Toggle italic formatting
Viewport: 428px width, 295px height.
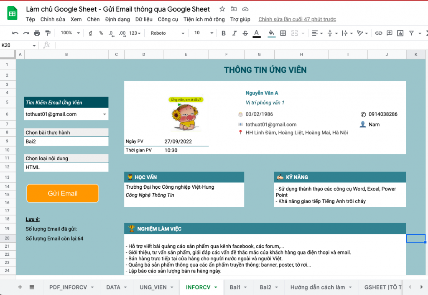tap(234, 33)
